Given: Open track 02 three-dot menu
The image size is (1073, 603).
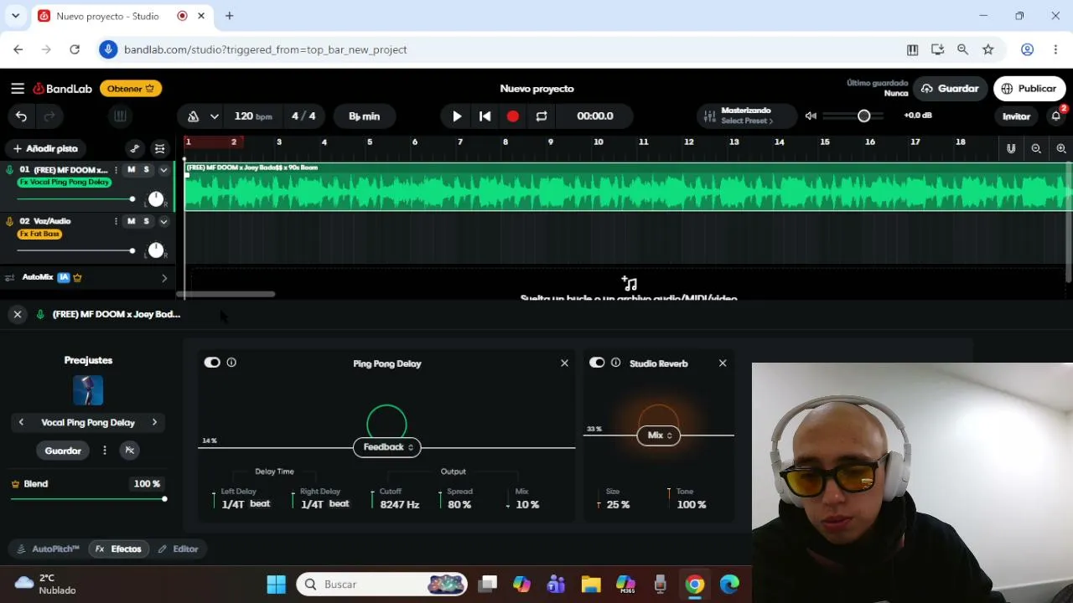Looking at the screenshot, I should [x=116, y=221].
